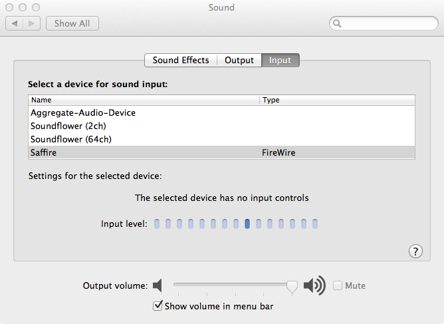Select the Saffire FireWire device
The height and width of the screenshot is (324, 444).
[x=45, y=152]
